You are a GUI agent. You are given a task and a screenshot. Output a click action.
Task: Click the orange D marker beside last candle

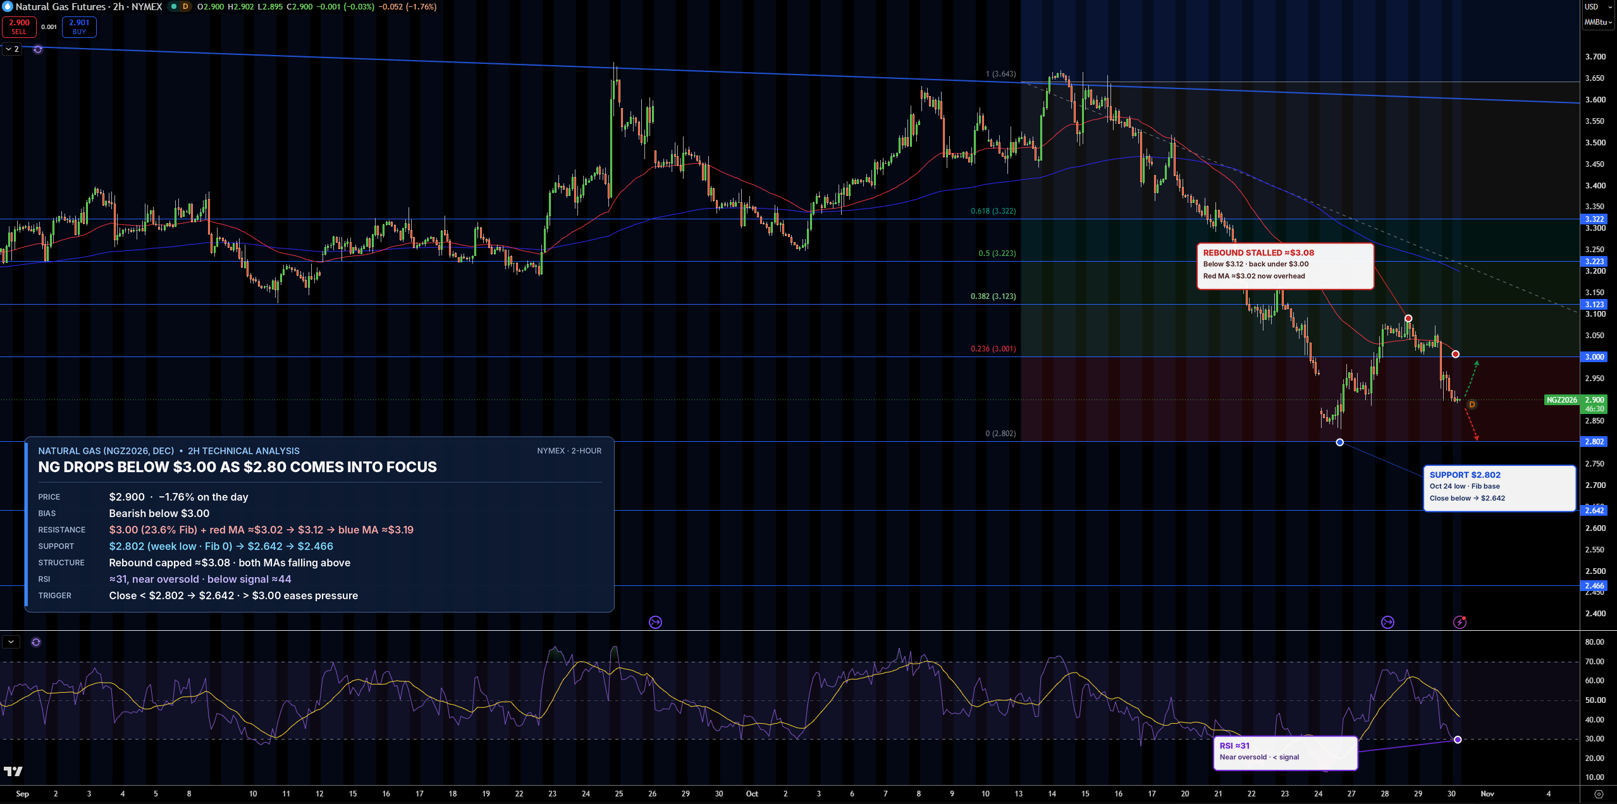[1472, 405]
